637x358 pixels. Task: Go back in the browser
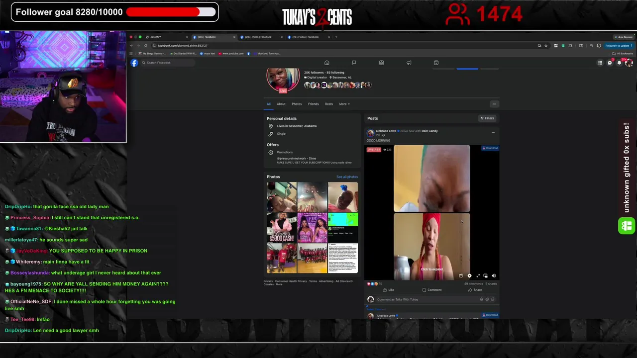[131, 46]
